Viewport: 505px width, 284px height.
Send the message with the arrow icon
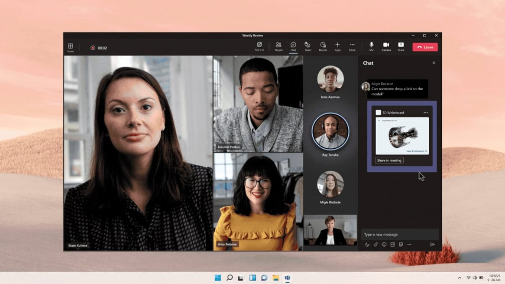tap(432, 245)
